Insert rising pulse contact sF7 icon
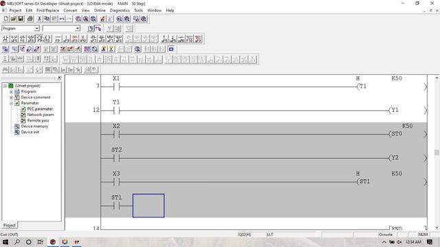 pos(93,38)
